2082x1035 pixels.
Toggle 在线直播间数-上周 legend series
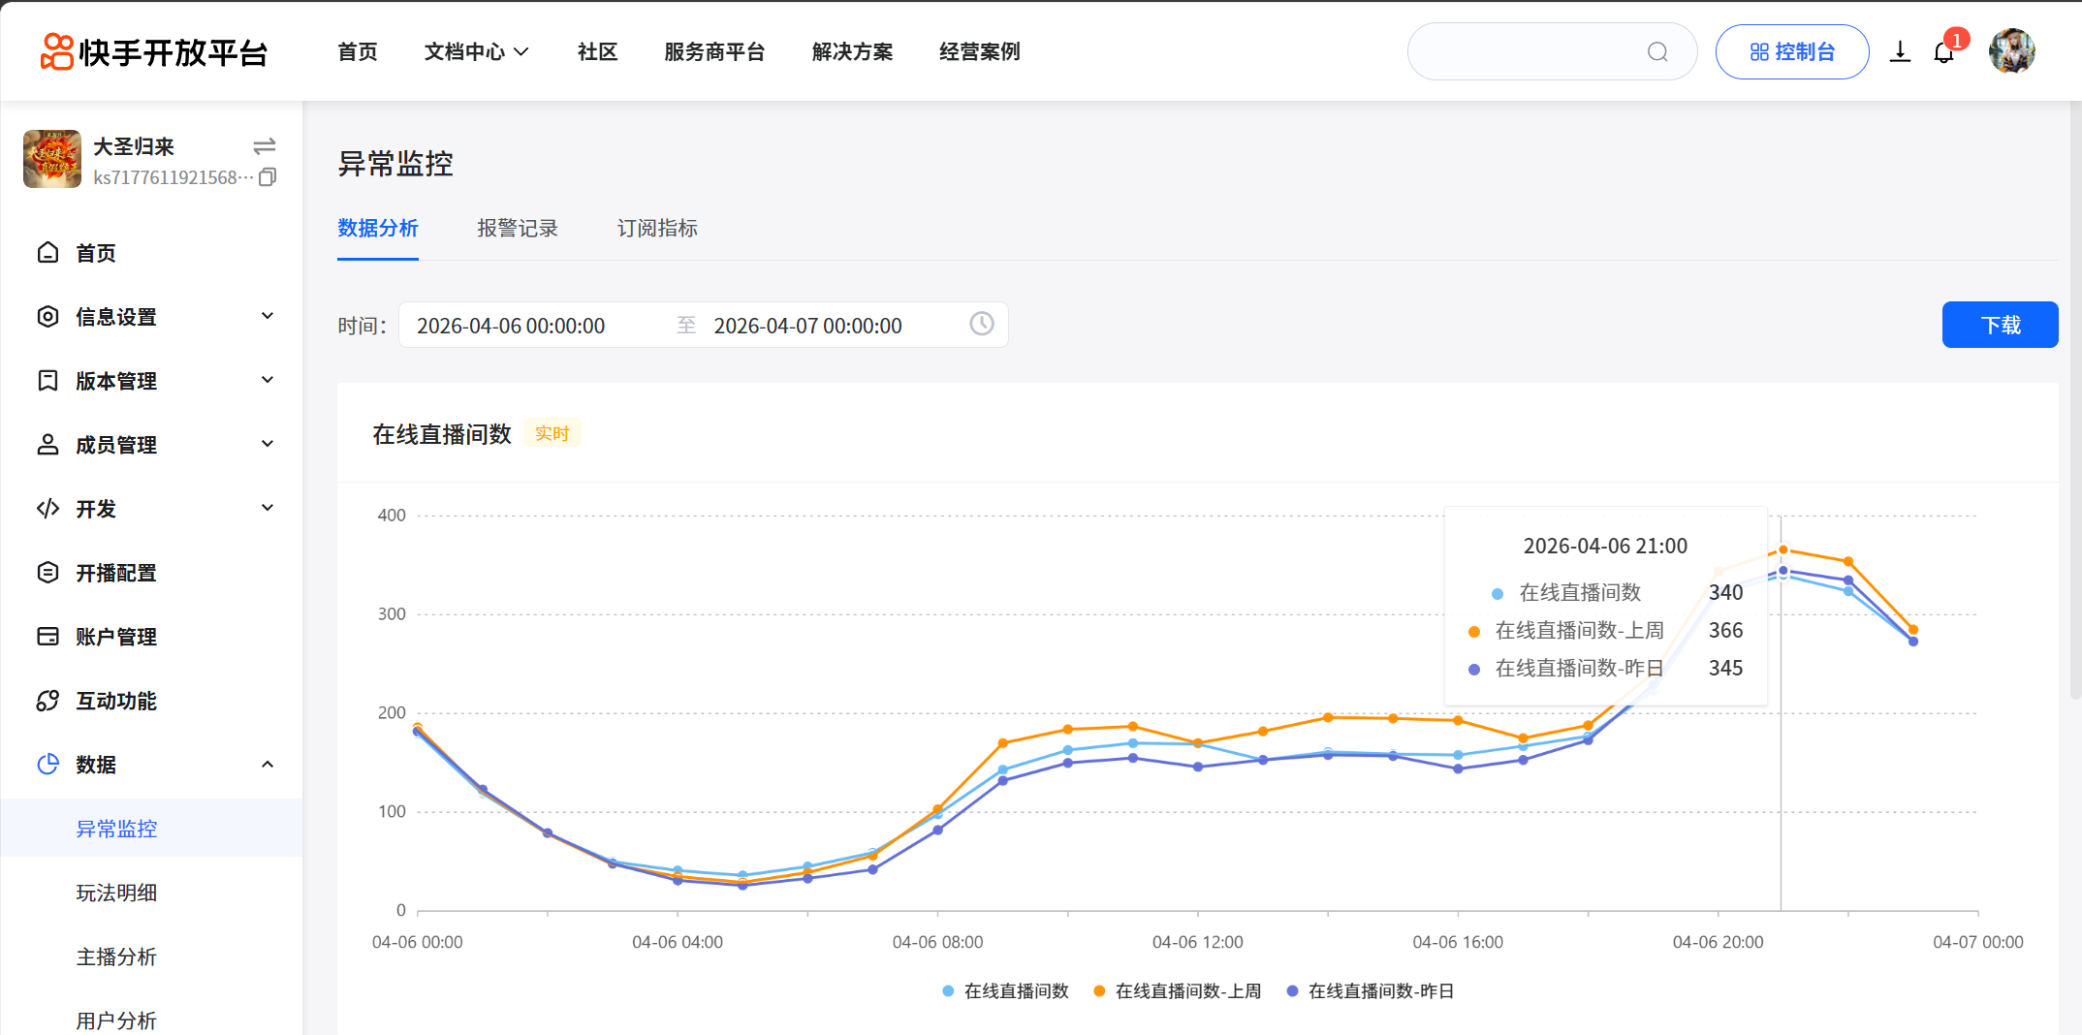pos(1177,990)
